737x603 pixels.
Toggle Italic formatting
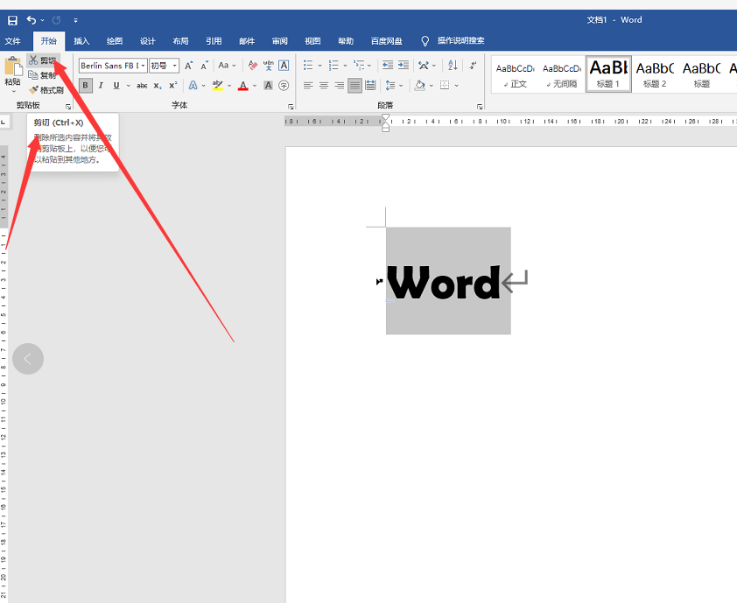[101, 86]
